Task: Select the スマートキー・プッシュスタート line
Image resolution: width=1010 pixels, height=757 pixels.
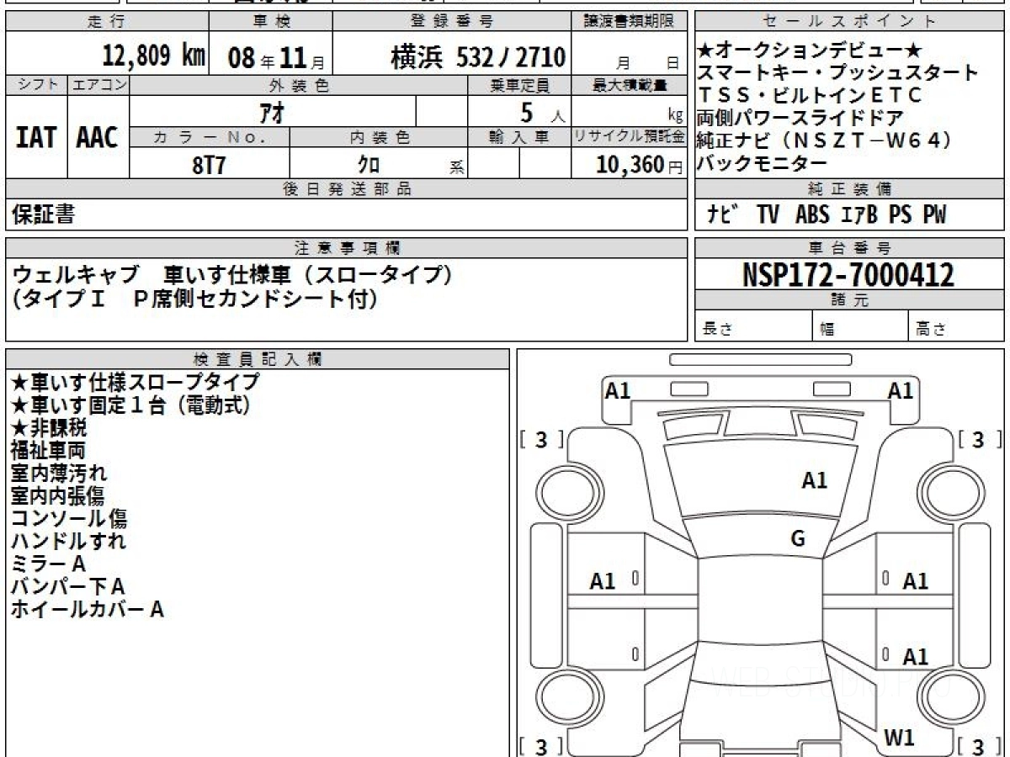Action: [837, 73]
